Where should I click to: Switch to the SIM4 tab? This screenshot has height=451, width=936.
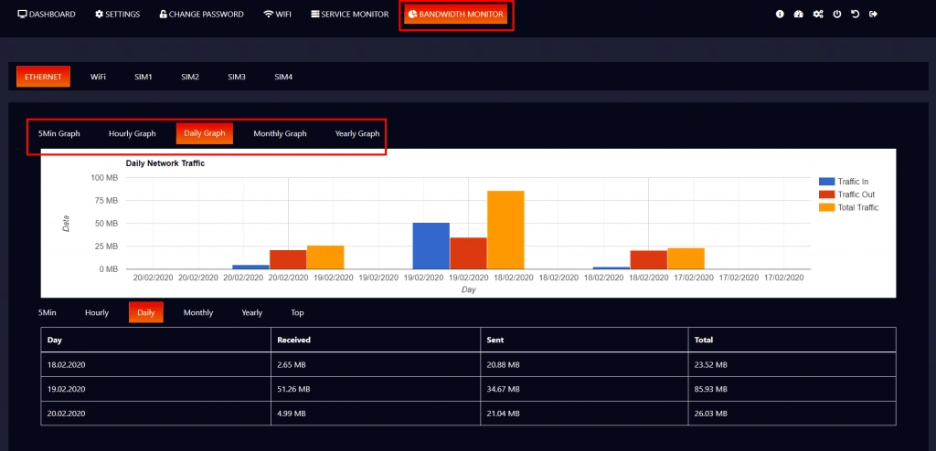[283, 77]
